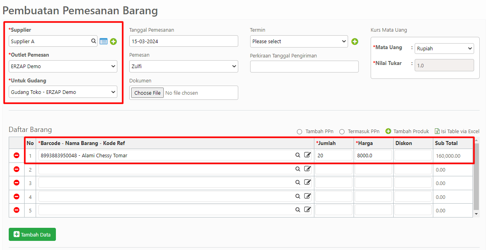Open the Outlet Pemesan dropdown
The width and height of the screenshot is (486, 250).
63,66
